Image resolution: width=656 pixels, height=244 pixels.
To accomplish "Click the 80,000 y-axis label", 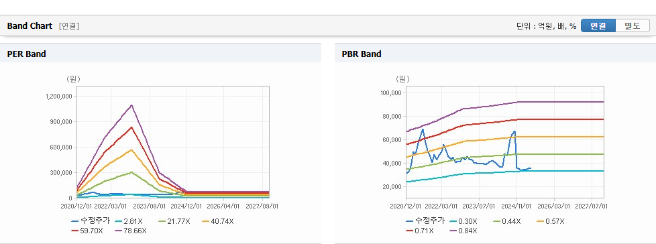I will click(x=393, y=116).
